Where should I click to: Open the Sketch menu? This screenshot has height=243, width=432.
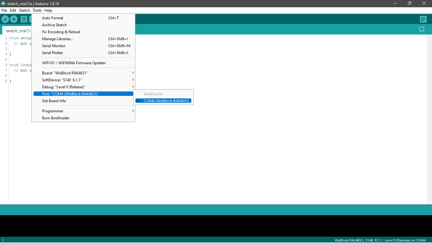(x=24, y=10)
